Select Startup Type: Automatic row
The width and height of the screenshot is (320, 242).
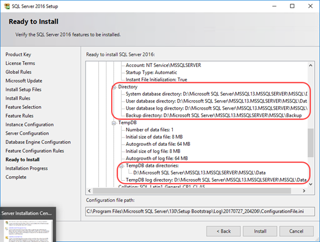151,72
